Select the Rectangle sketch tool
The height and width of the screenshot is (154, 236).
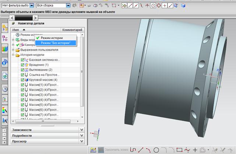(179, 150)
